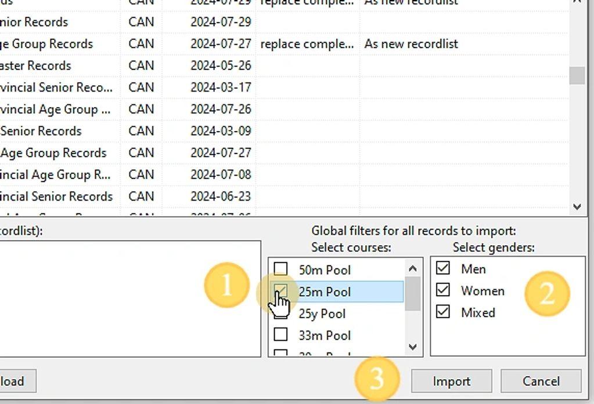
Task: Disable the Mixed gender filter
Action: pos(443,312)
